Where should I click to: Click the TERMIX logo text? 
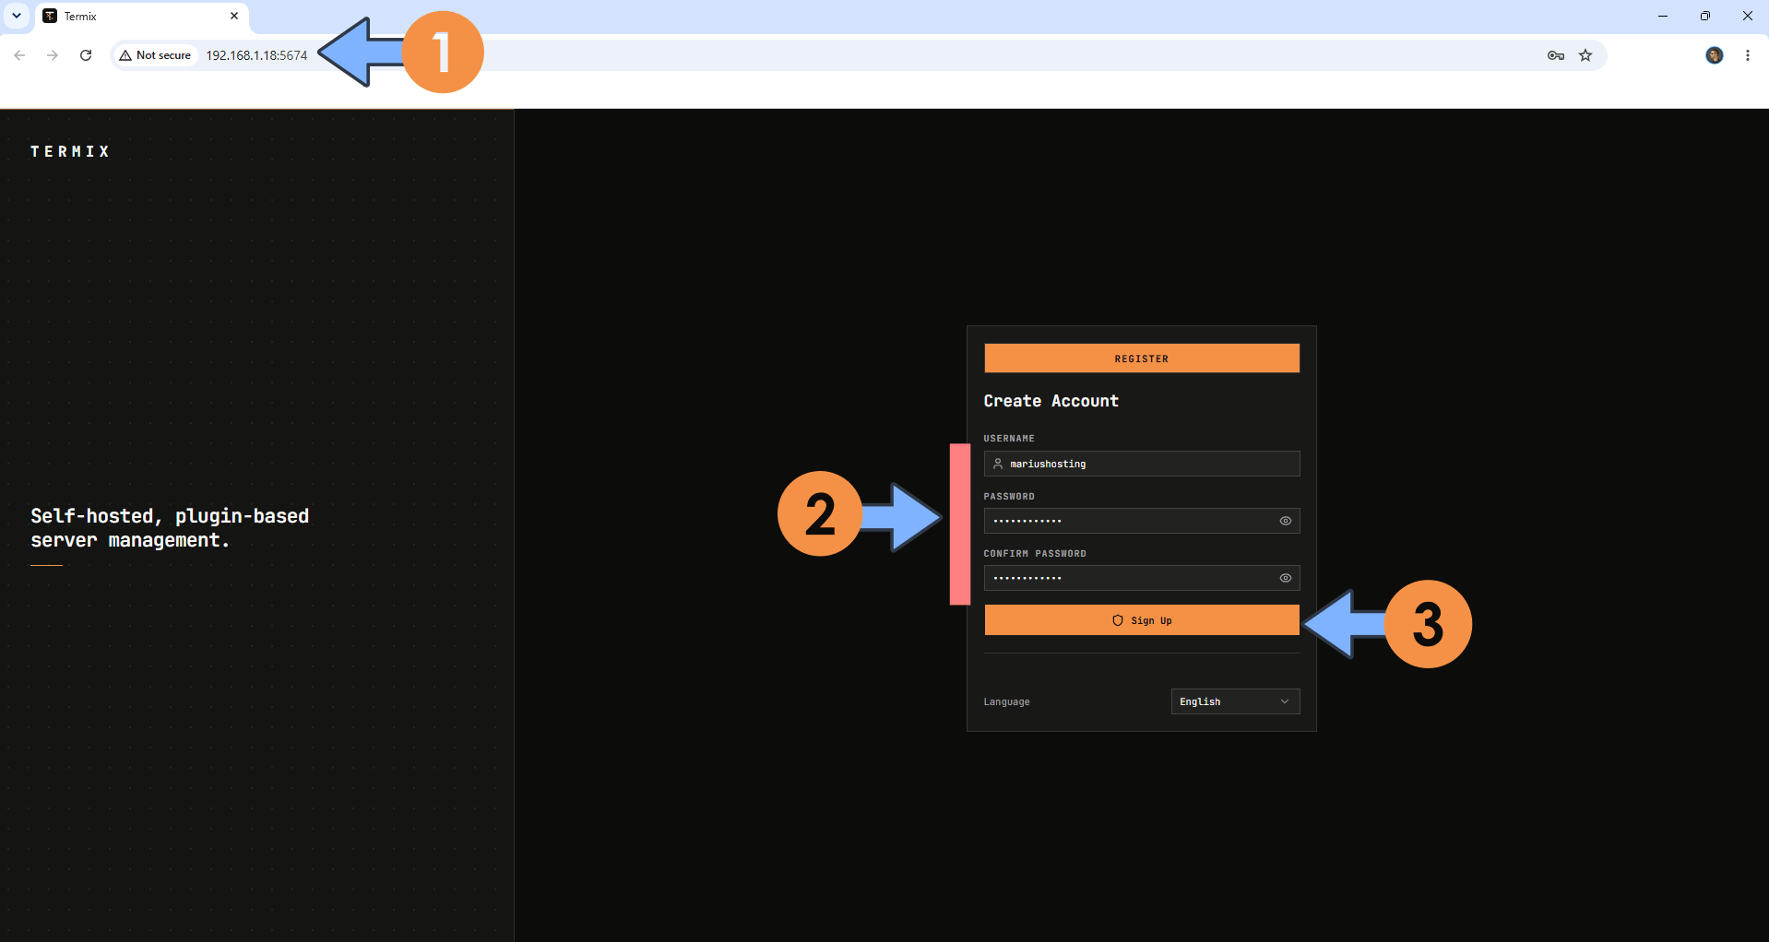pos(70,151)
